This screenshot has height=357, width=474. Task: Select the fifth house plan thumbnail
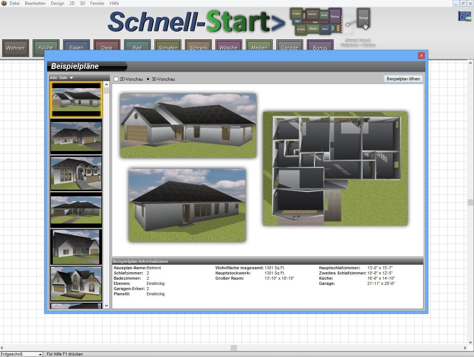point(76,247)
